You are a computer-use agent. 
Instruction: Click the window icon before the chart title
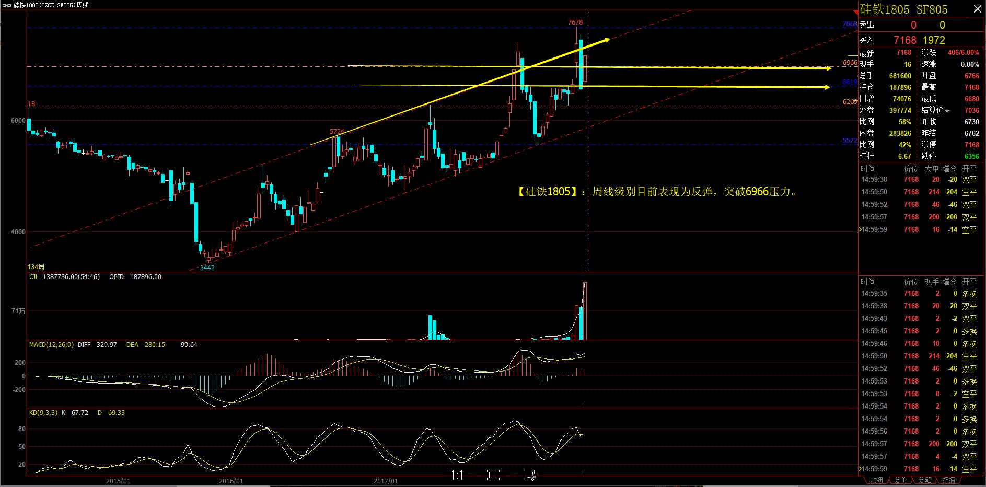click(x=7, y=5)
